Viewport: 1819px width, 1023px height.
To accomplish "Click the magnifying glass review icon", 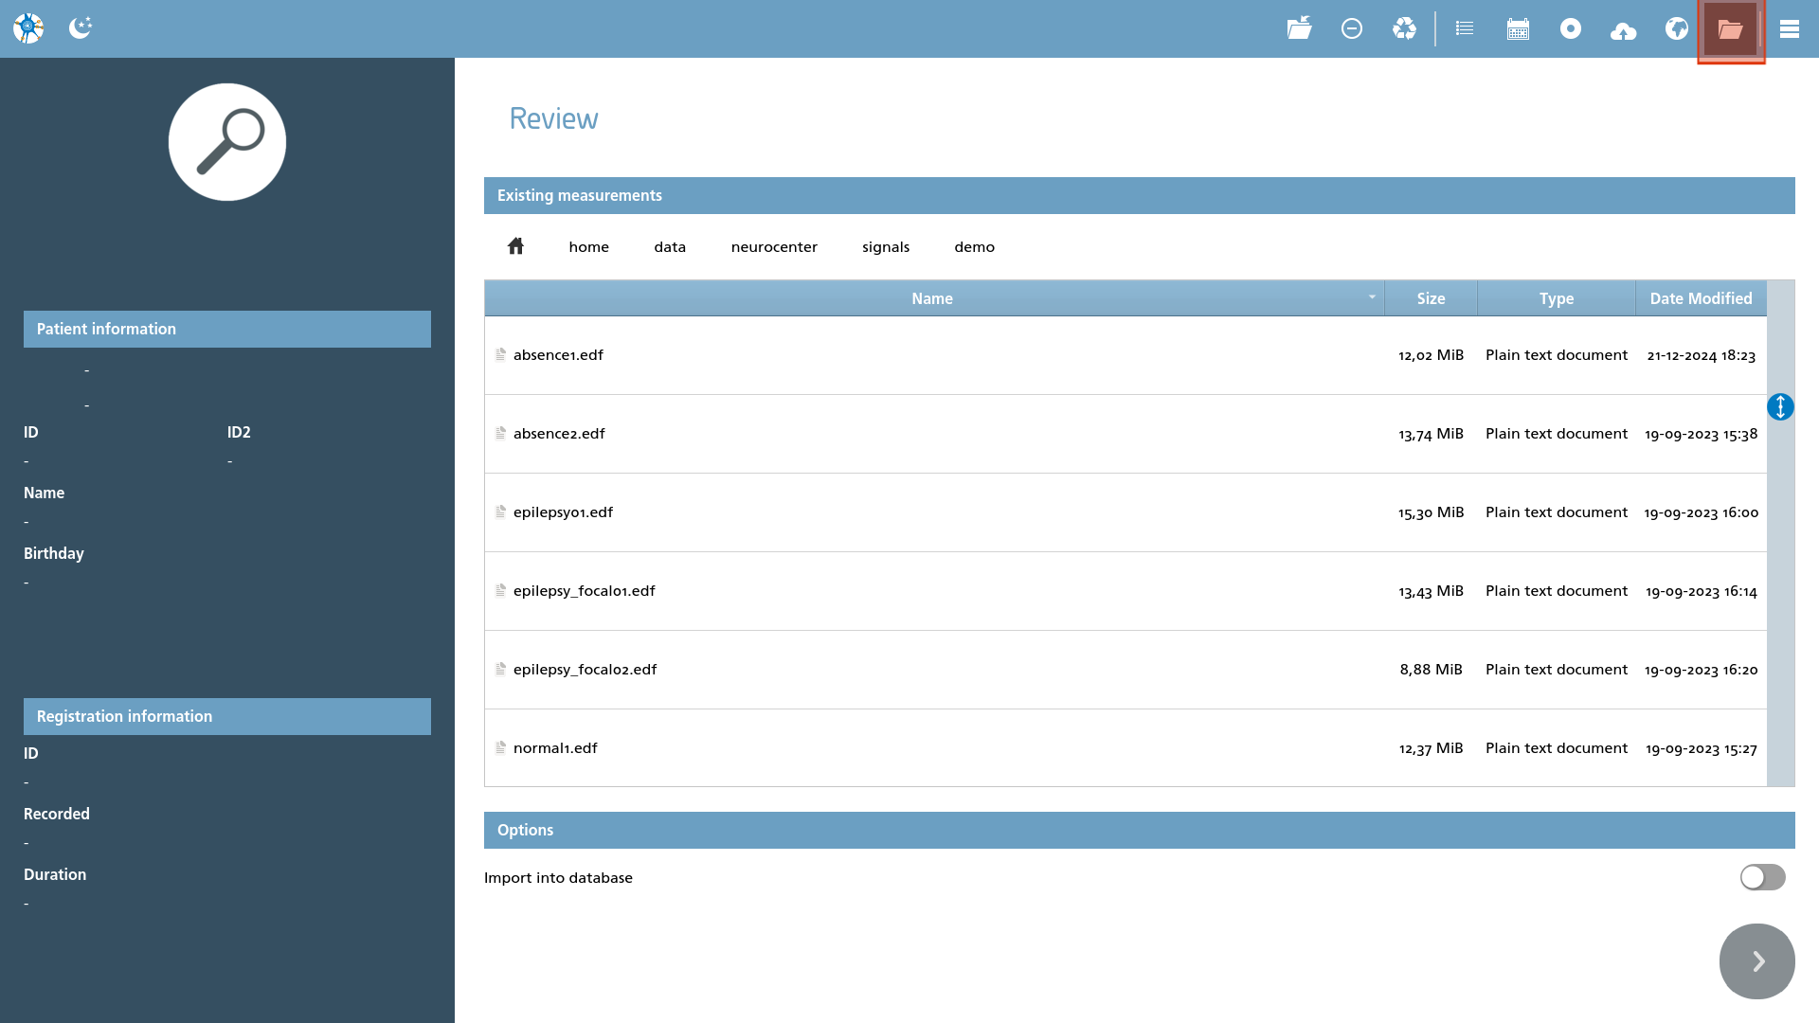I will (x=227, y=142).
